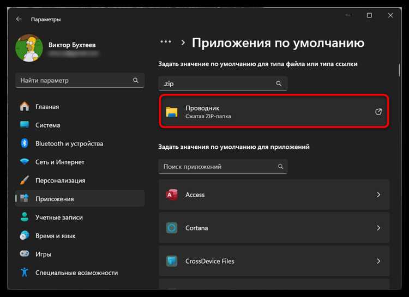Click the vertical scrollbar thumb

click(x=399, y=70)
